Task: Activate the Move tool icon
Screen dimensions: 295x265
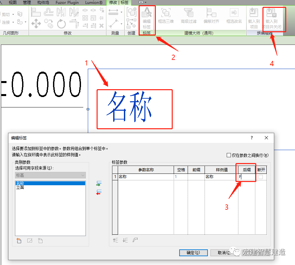Action: point(36,23)
